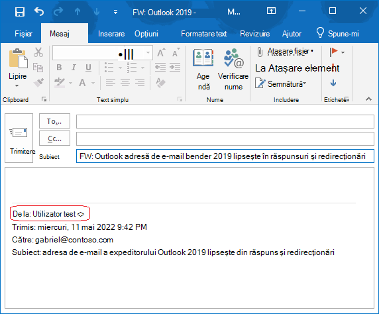Switch to Formatare text tab
The width and height of the screenshot is (379, 314).
[x=204, y=34]
